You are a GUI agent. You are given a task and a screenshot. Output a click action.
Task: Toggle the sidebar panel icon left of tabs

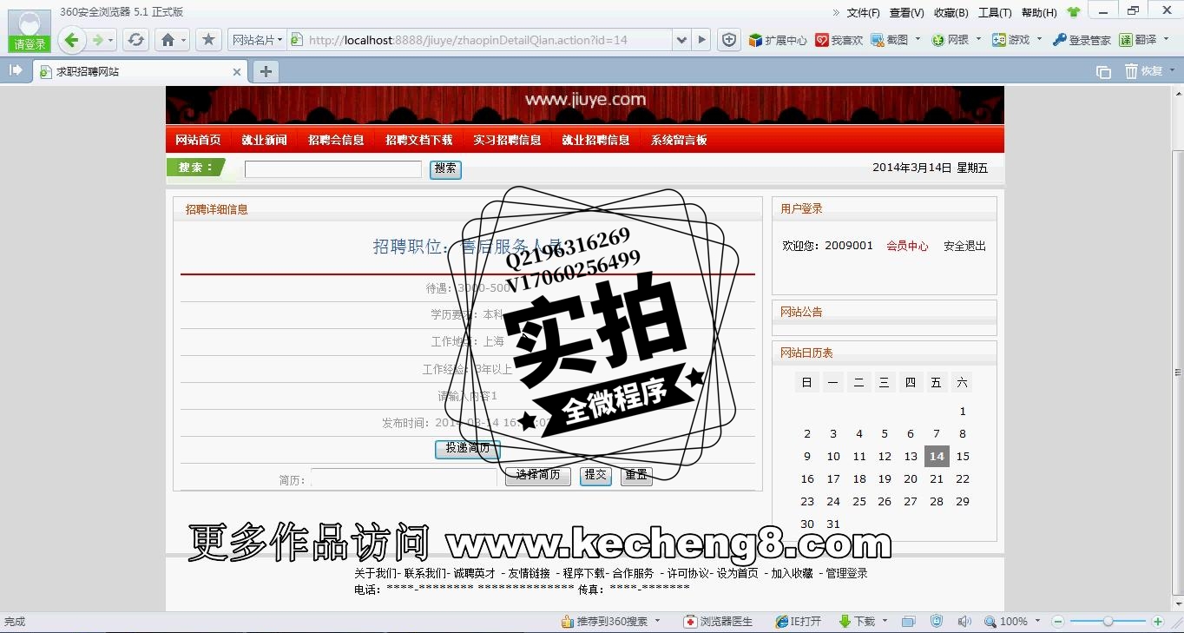point(16,70)
